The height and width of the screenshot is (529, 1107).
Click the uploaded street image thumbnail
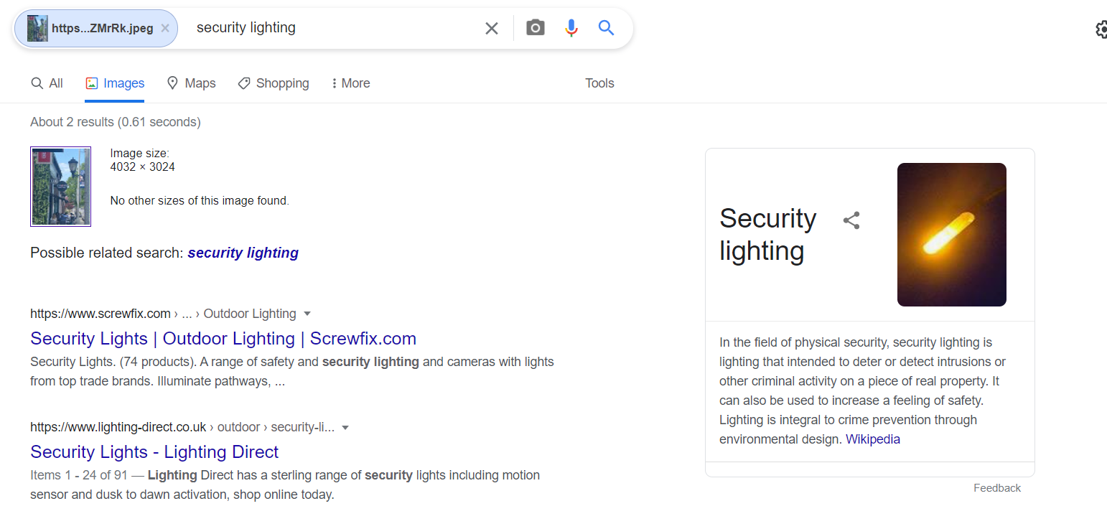(60, 187)
